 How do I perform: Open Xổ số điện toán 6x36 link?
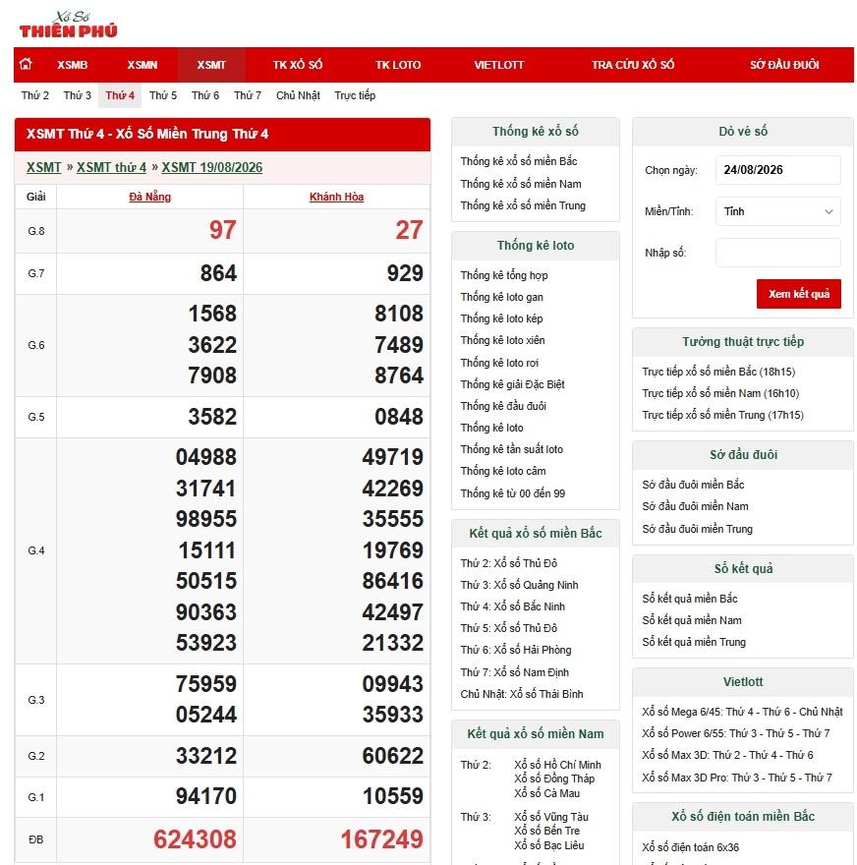click(x=691, y=847)
